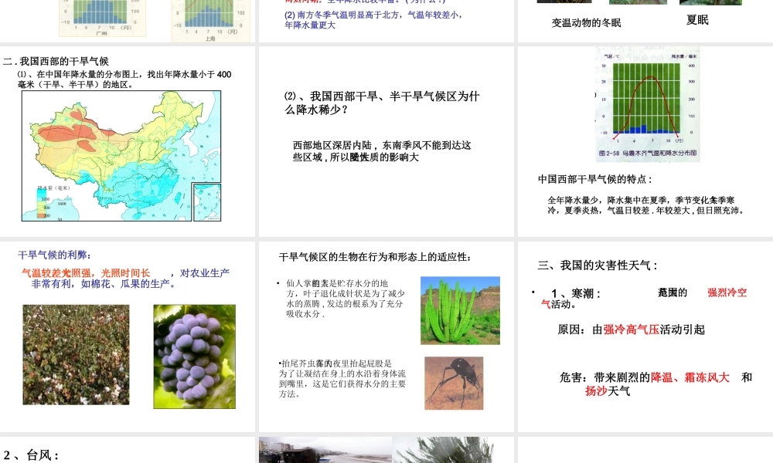
Task: Open the coastal storm photo slide
Action: (x=386, y=450)
